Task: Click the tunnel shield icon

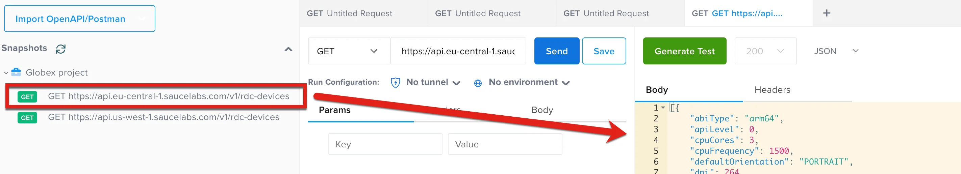Action: tap(395, 82)
